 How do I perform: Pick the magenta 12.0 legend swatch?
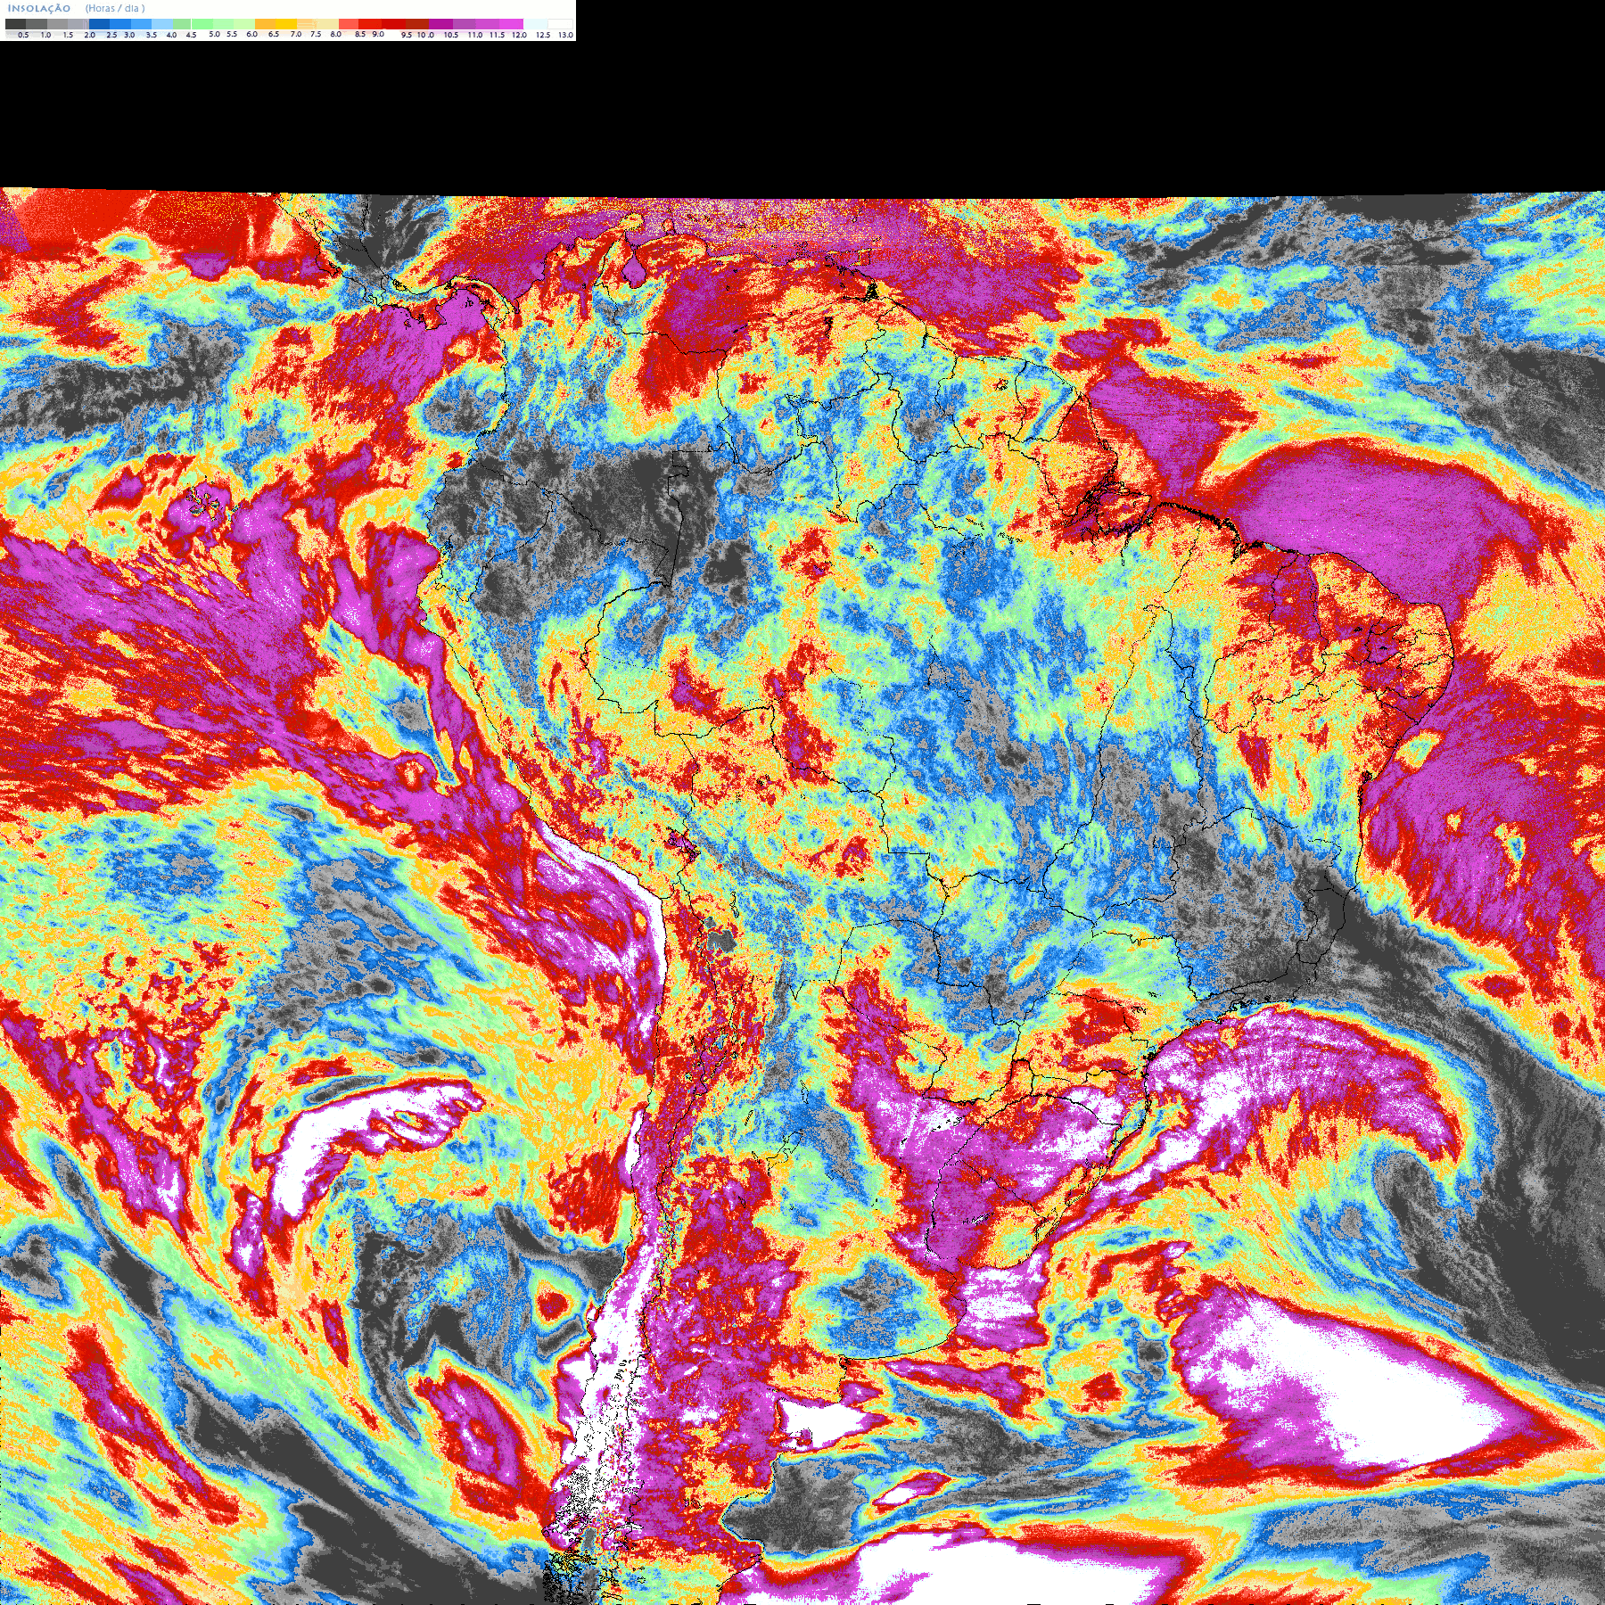511,24
